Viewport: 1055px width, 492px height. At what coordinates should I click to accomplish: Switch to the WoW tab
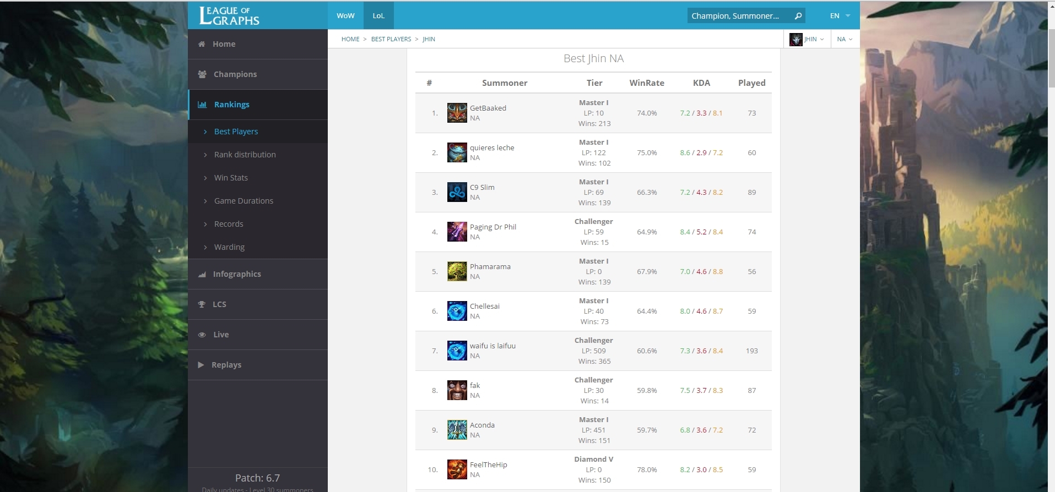pyautogui.click(x=345, y=15)
